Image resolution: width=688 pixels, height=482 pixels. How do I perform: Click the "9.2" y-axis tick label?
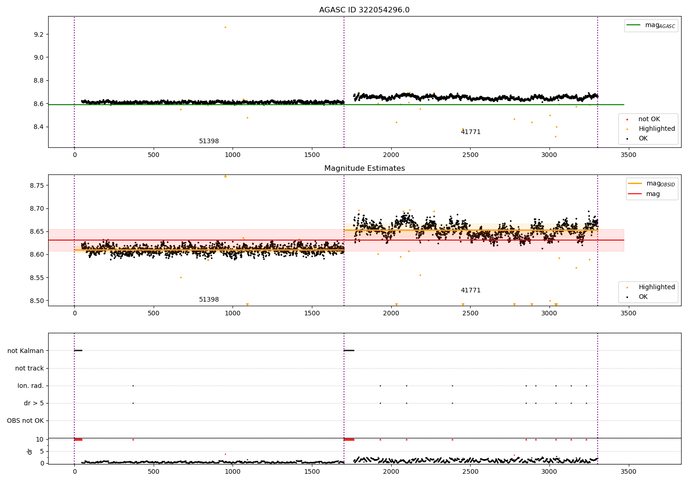[x=39, y=34]
